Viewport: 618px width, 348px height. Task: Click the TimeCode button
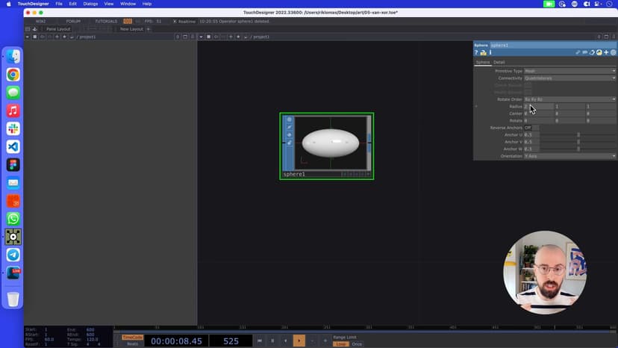132,337
